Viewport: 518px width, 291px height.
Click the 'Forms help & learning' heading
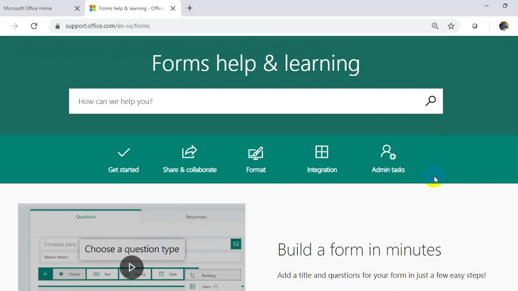click(256, 63)
